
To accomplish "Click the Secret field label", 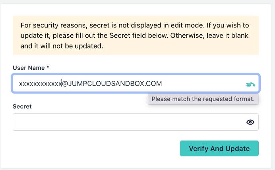I will coord(22,106).
